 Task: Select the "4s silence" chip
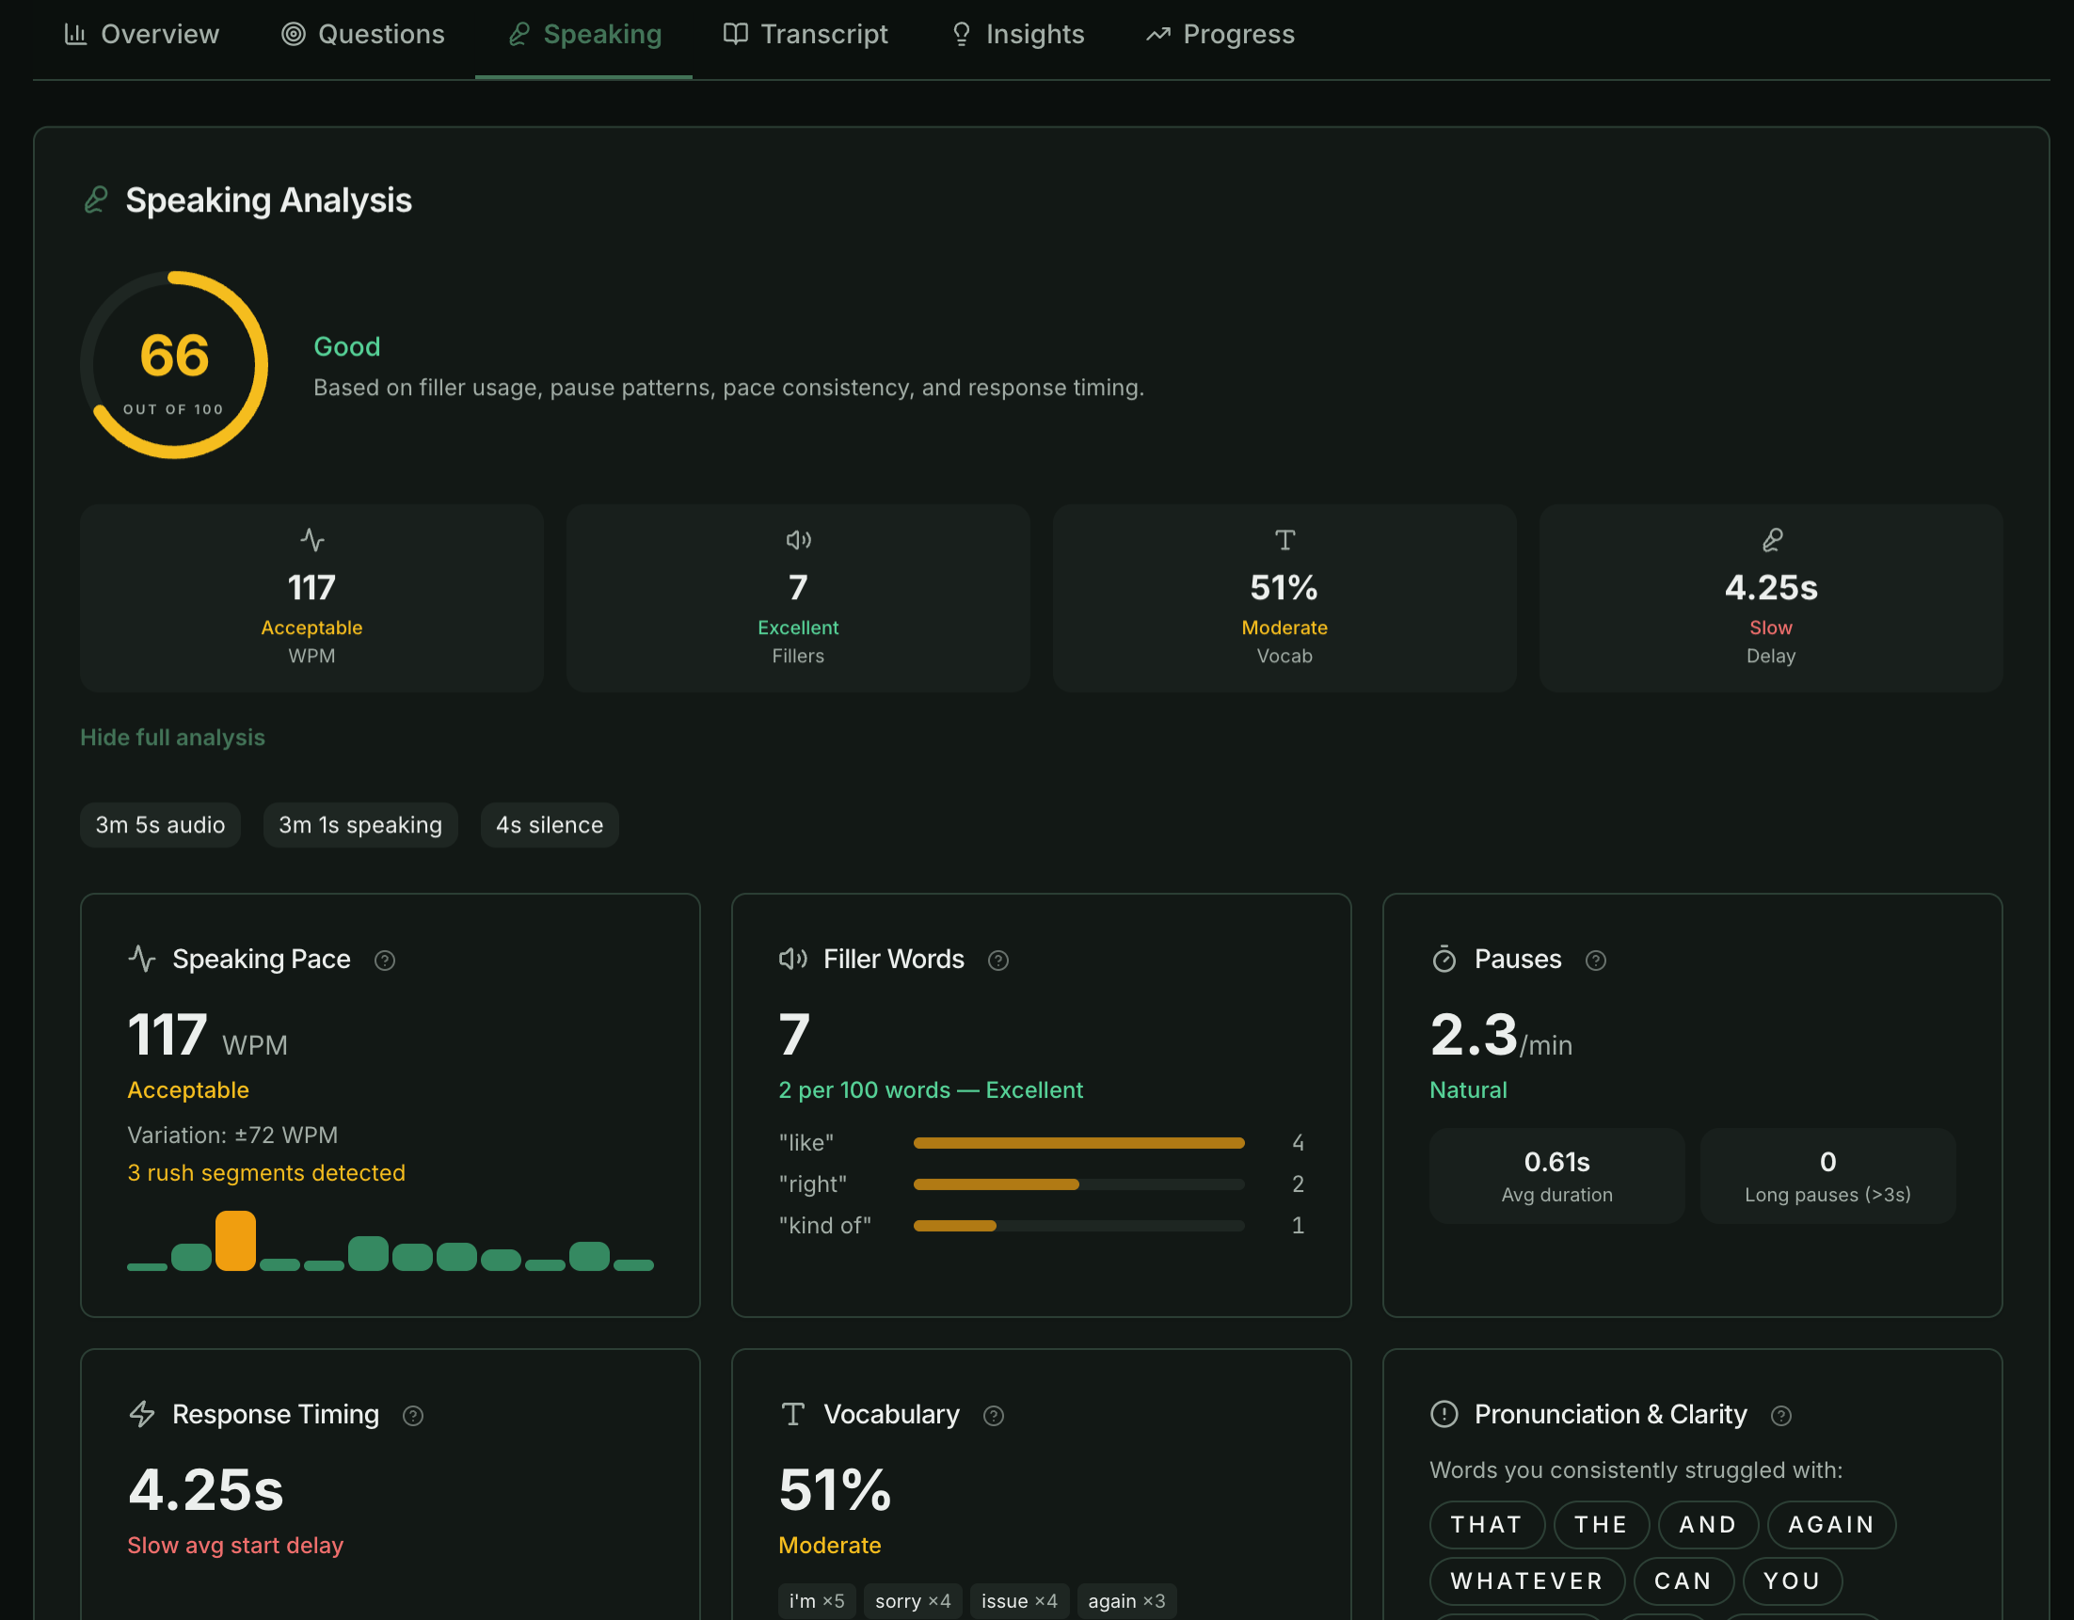pos(550,825)
